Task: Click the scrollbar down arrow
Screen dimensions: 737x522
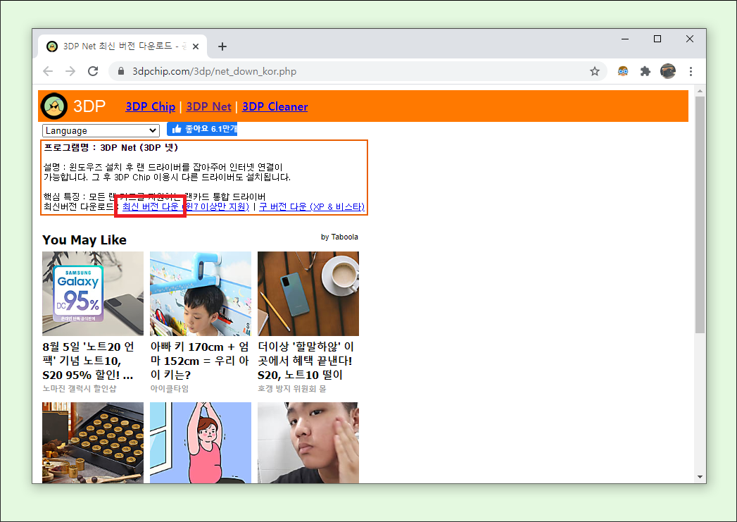Action: point(700,477)
